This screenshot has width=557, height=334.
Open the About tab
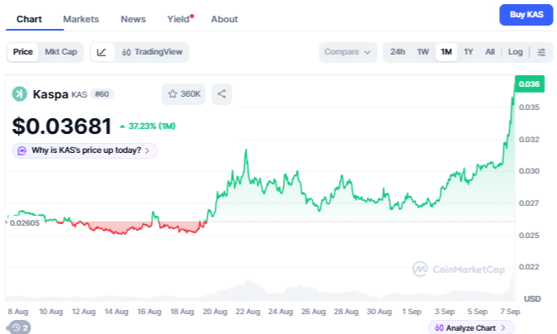224,19
